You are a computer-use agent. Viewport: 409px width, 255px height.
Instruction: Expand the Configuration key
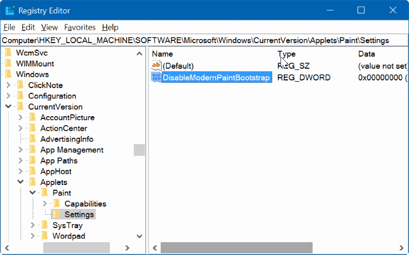(x=8, y=96)
